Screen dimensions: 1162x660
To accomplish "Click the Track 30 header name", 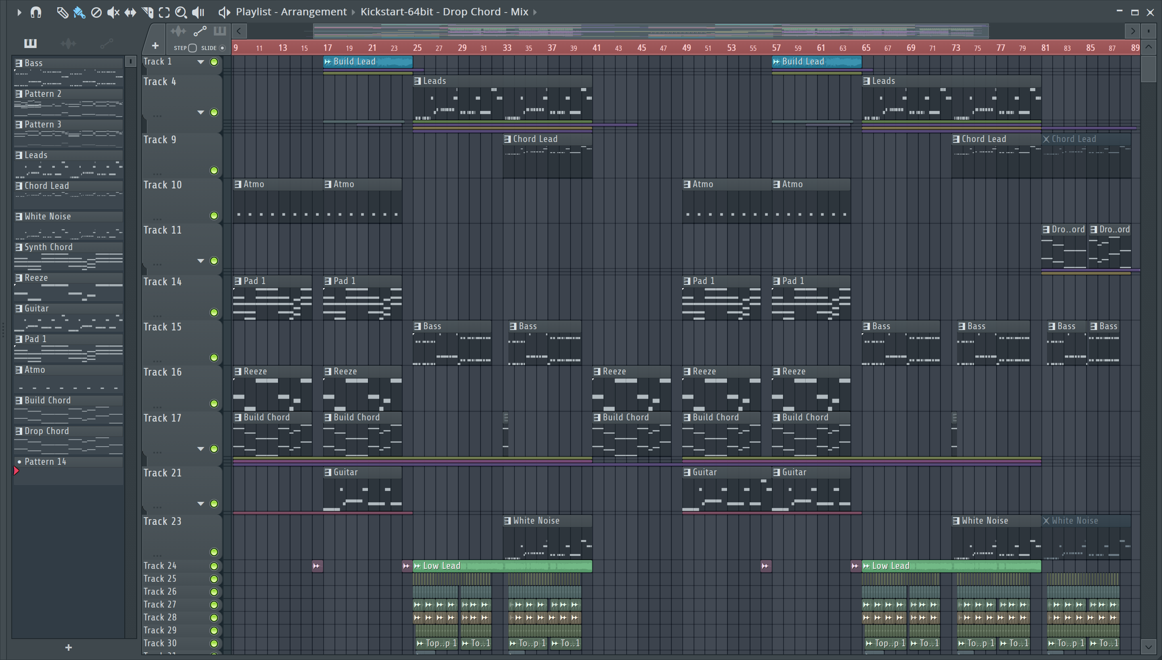I will click(160, 643).
